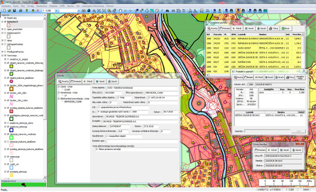Open the Pomoč menu
Screen dimensions: 316x192
point(110,6)
